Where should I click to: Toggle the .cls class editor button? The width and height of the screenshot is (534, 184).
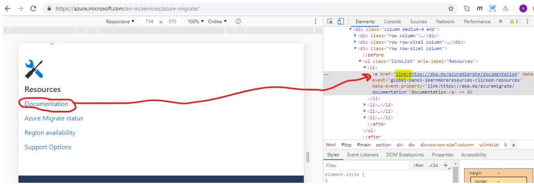(433, 165)
